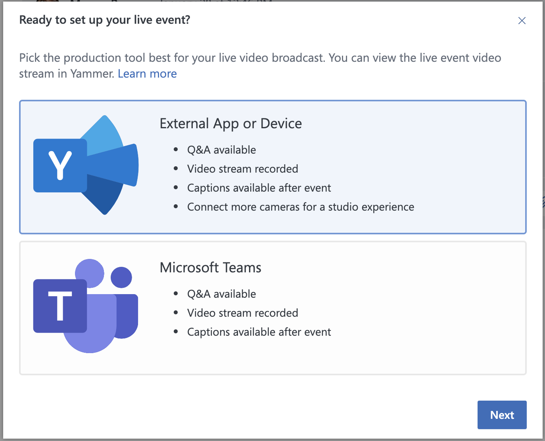Select the External App or Device heading
Image resolution: width=545 pixels, height=441 pixels.
click(231, 124)
